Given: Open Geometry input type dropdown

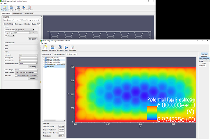Looking at the screenshot, I should point(25,30).
